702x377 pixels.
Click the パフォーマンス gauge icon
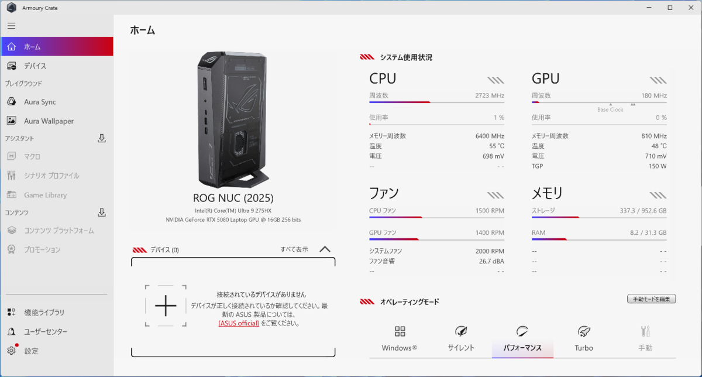(522, 332)
